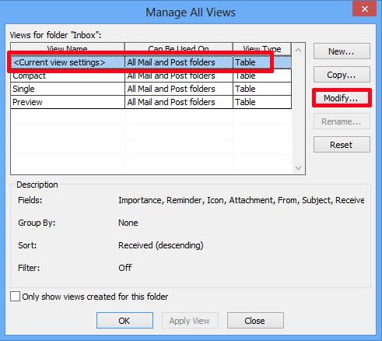Viewport: 382px width, 341px height.
Task: Confirm with the OK button
Action: coord(124,321)
